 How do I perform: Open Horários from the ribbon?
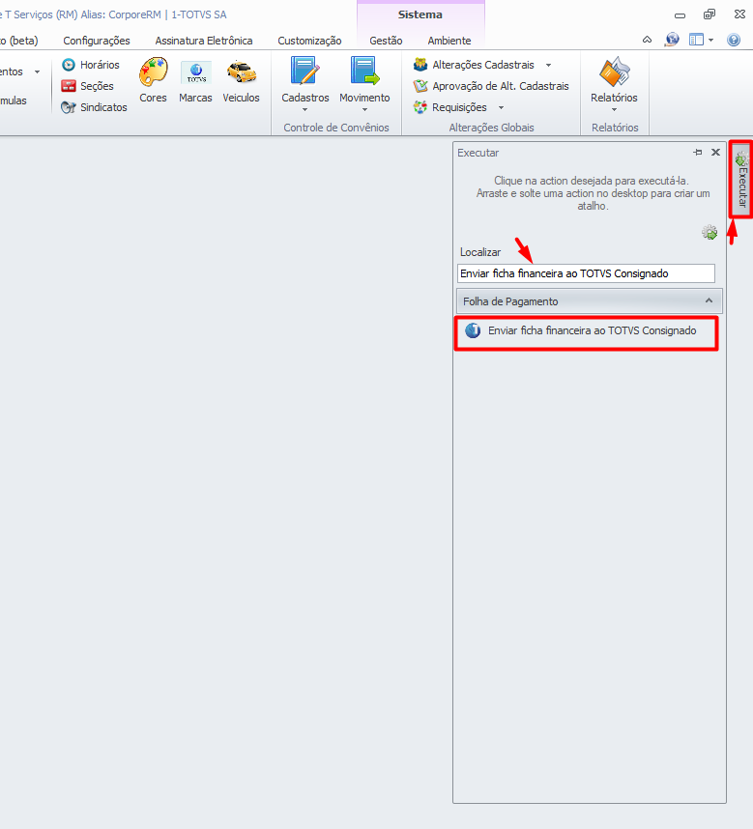click(x=91, y=65)
